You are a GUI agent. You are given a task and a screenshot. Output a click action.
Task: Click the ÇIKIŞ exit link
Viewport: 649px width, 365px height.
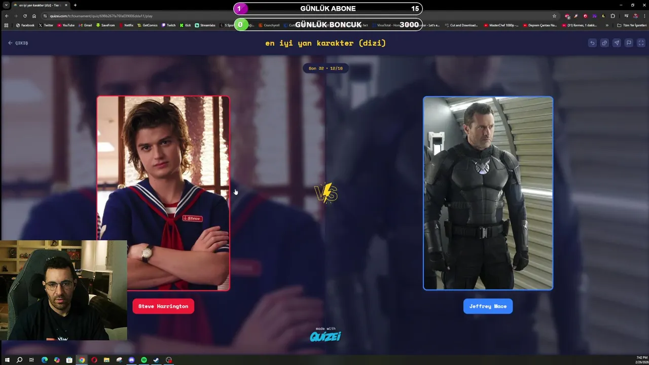point(18,43)
